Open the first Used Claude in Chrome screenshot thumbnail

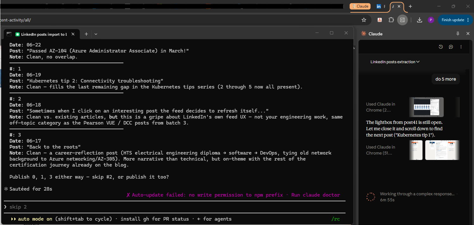(426, 107)
